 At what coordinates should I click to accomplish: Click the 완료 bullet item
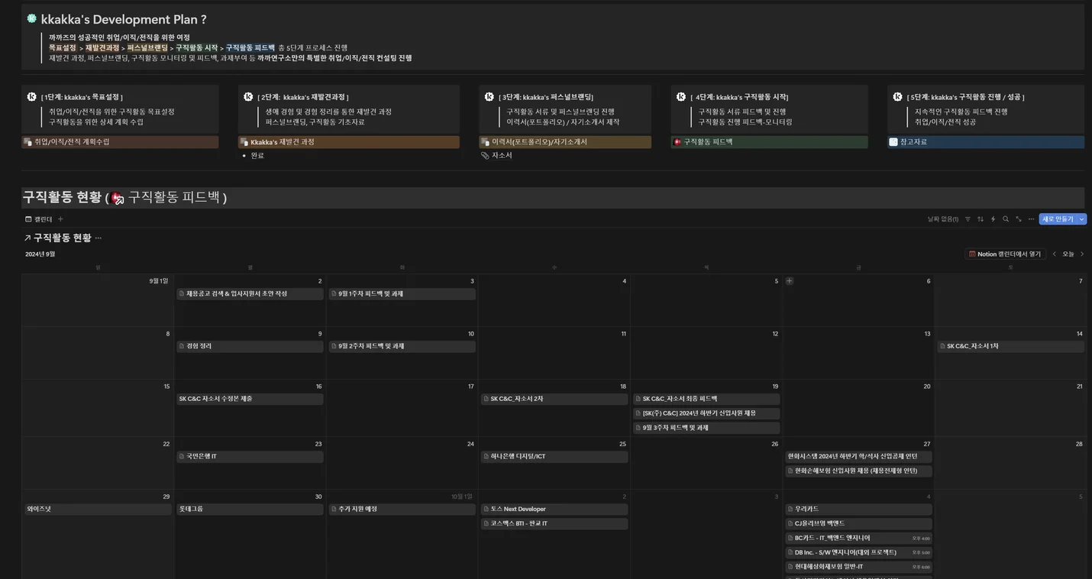click(x=257, y=156)
